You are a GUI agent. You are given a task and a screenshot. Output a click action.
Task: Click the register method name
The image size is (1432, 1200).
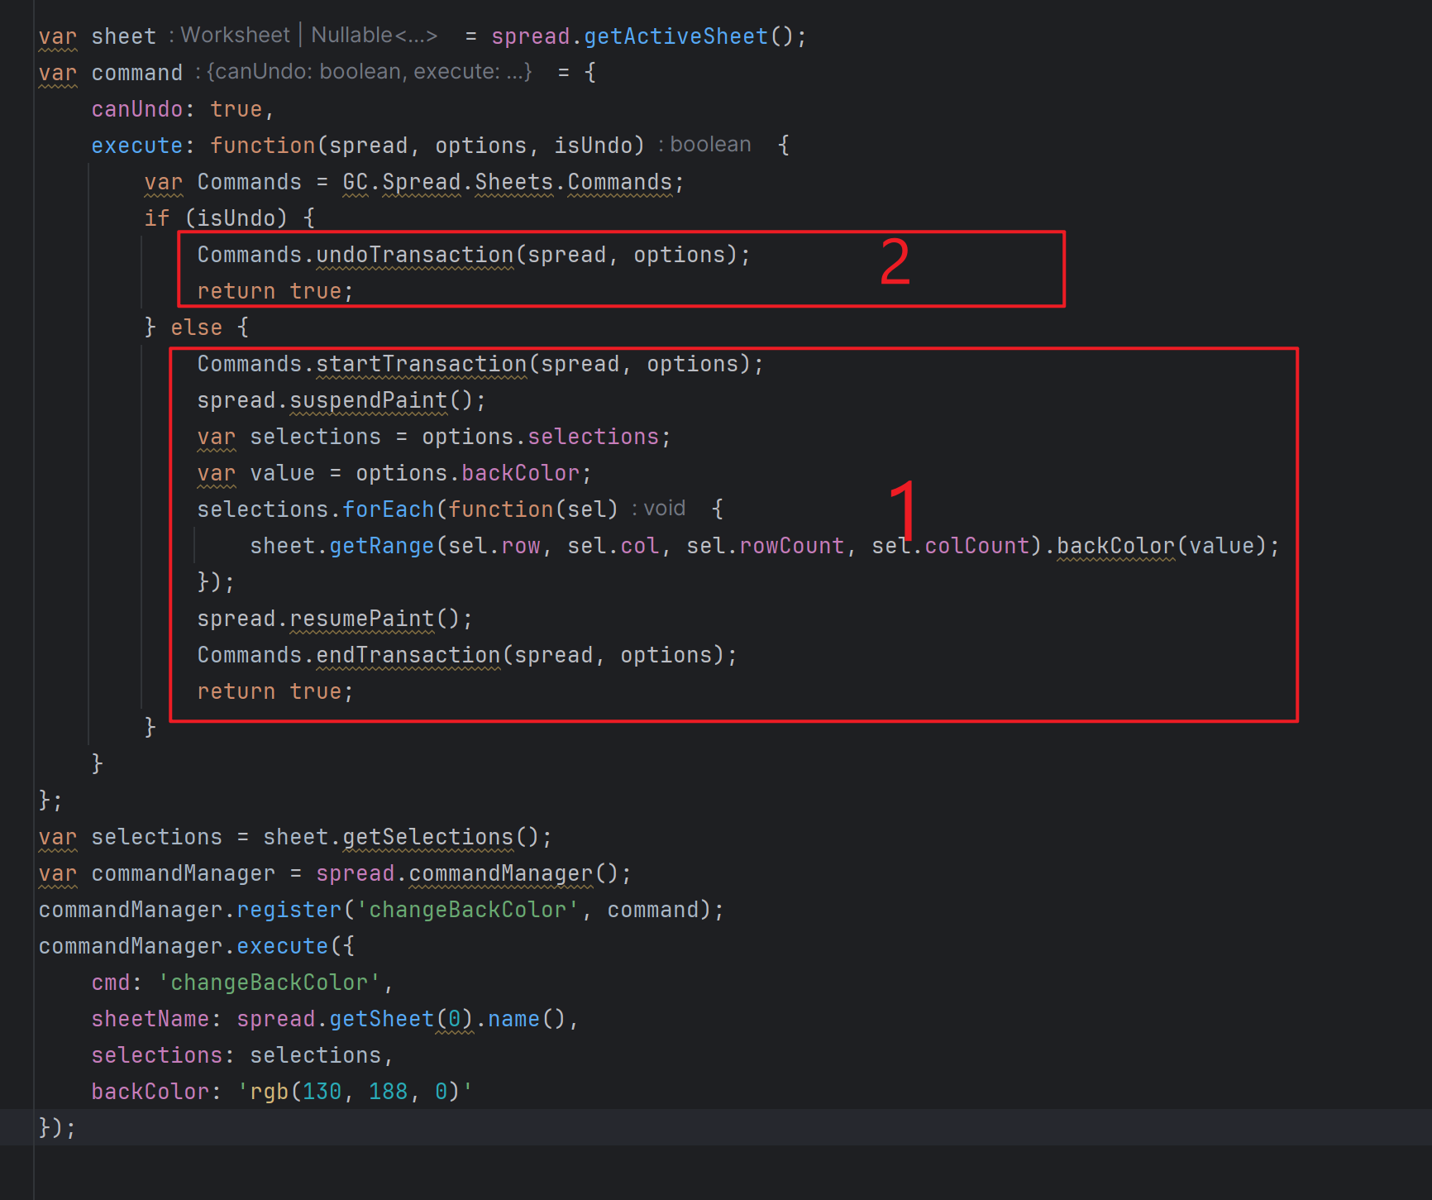click(x=289, y=910)
